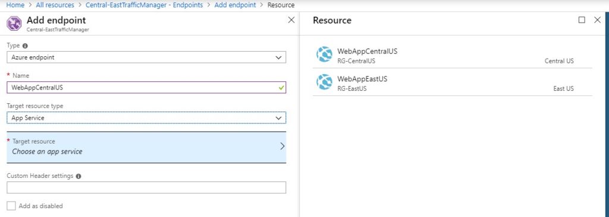Click the info icon beside Custom Header settings
The height and width of the screenshot is (217, 609).
coord(79,176)
